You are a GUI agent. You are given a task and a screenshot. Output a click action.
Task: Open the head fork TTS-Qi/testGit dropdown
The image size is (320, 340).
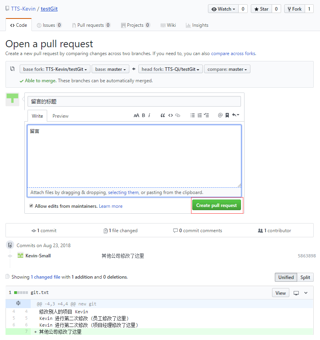pyautogui.click(x=170, y=69)
